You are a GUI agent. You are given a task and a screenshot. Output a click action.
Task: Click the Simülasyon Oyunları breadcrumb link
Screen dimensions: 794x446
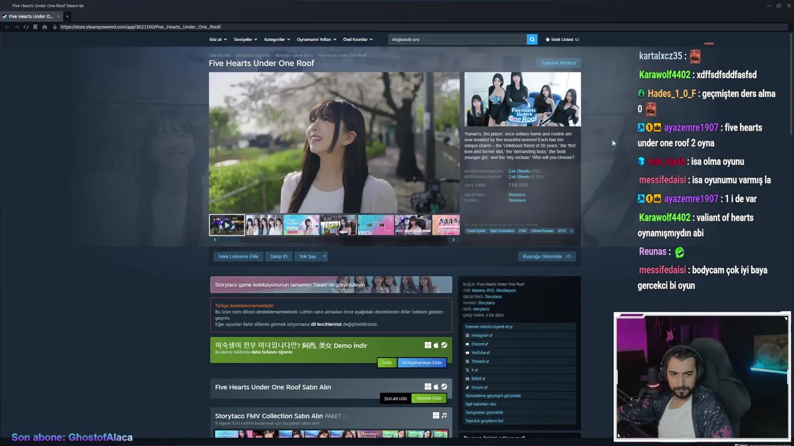point(252,55)
